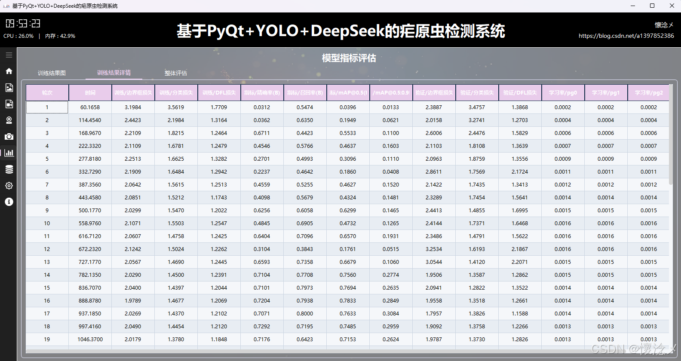681x361 pixels.
Task: Switch to the 训练结果图 tab
Action: point(52,73)
